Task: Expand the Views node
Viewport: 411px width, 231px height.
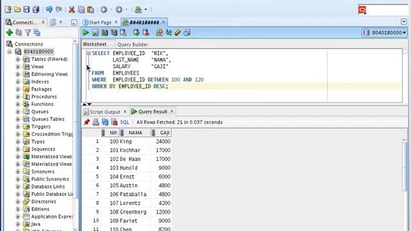Action: click(18, 67)
